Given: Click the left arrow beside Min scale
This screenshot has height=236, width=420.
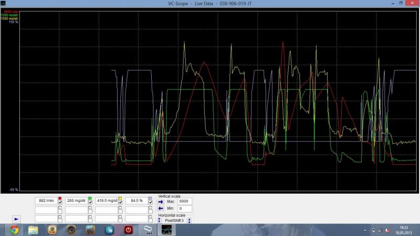Looking at the screenshot, I should click(161, 208).
